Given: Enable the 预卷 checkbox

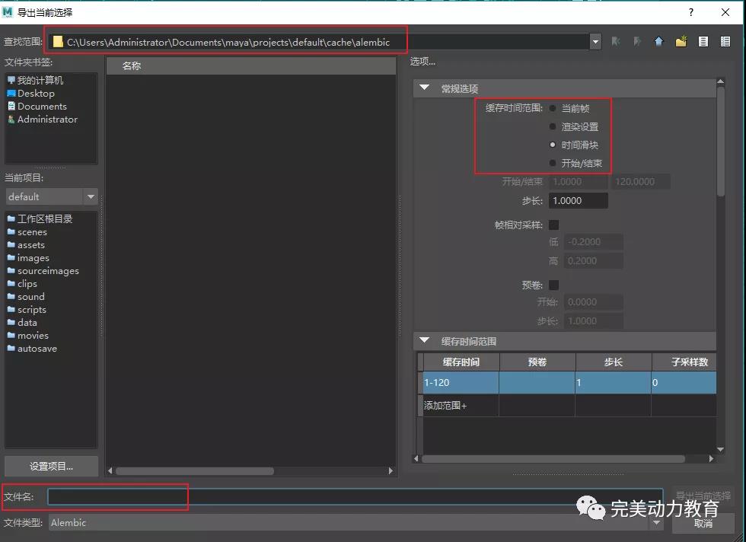Looking at the screenshot, I should tap(554, 285).
